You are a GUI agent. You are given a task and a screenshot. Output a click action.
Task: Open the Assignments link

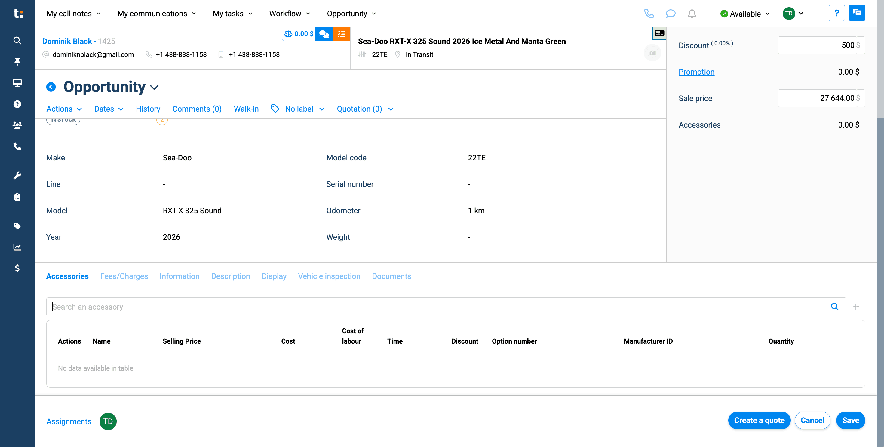69,421
